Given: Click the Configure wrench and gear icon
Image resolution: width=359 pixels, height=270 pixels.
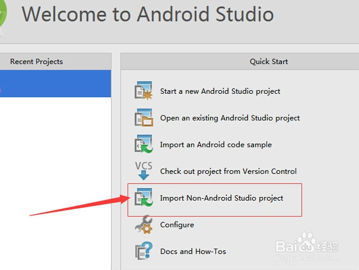Looking at the screenshot, I should (x=144, y=224).
